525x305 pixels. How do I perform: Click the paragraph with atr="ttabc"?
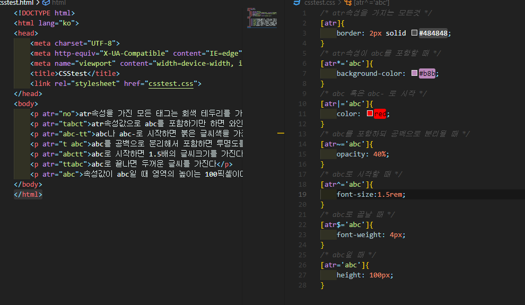[132, 164]
